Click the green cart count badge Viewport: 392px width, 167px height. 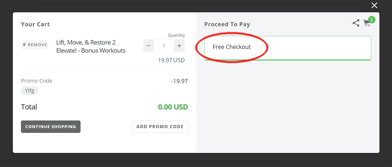(x=372, y=20)
